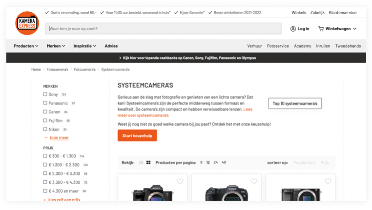
Task: Open Systeemcamera's breadcrumb
Action: pos(115,69)
